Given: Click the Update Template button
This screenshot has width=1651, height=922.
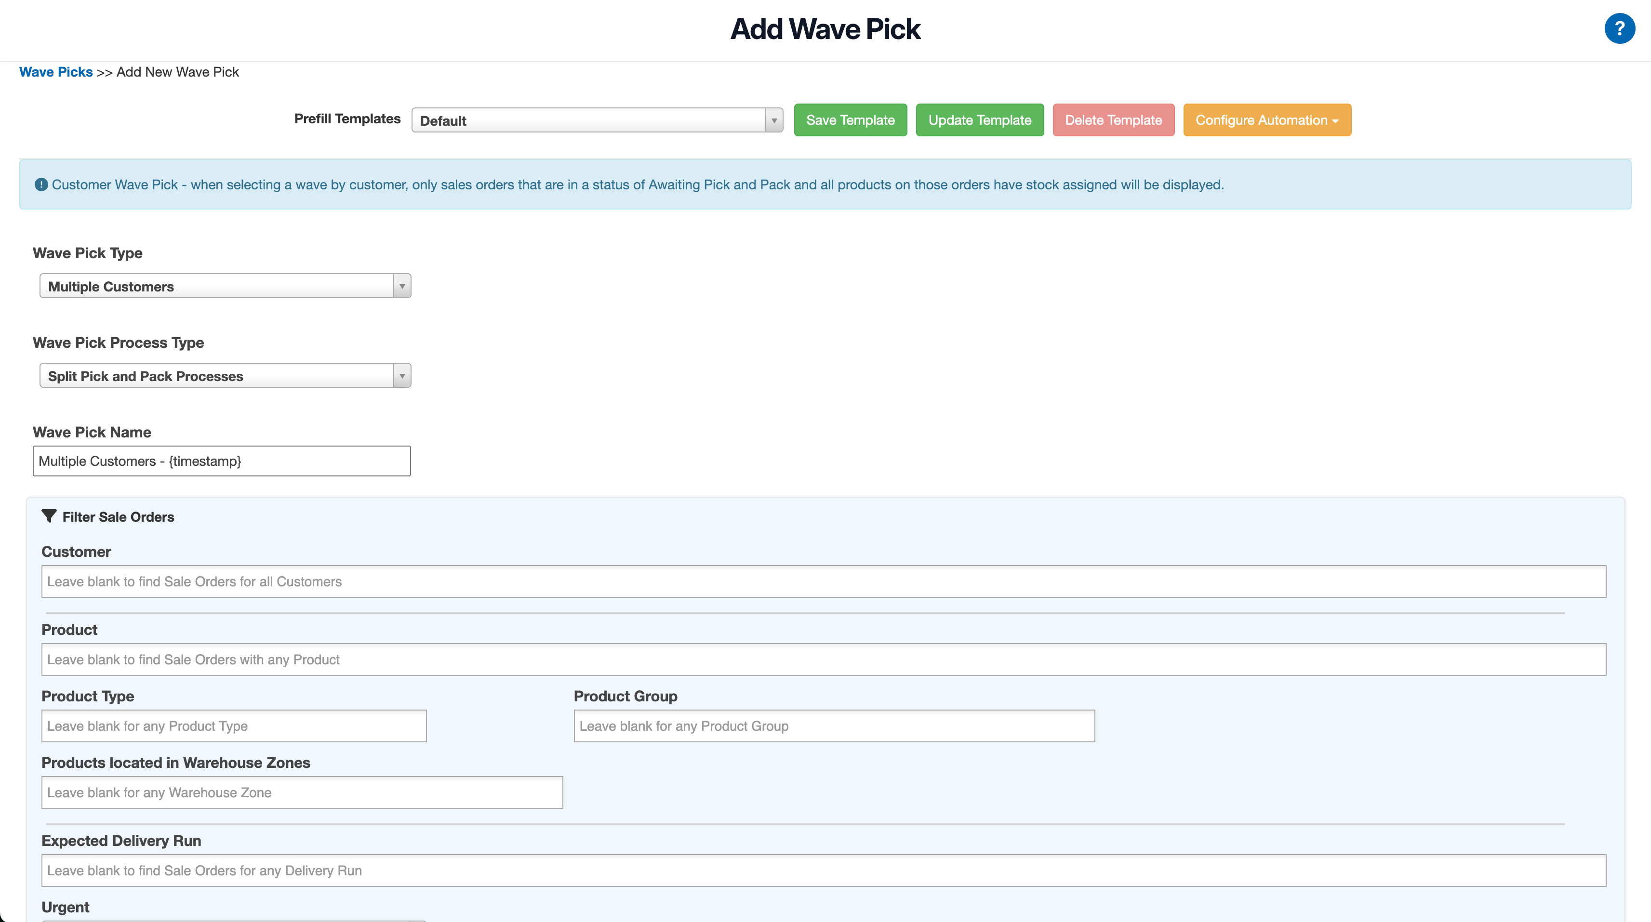Looking at the screenshot, I should point(979,120).
